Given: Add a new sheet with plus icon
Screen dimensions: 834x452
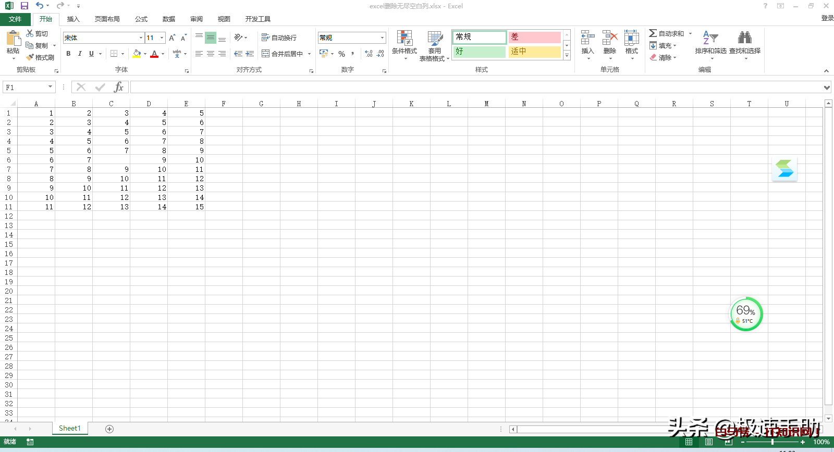Looking at the screenshot, I should tap(109, 429).
